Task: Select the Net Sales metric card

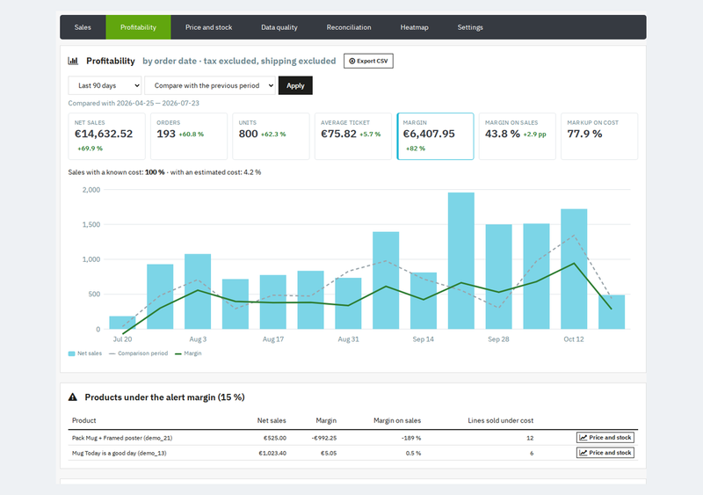Action: [x=106, y=136]
